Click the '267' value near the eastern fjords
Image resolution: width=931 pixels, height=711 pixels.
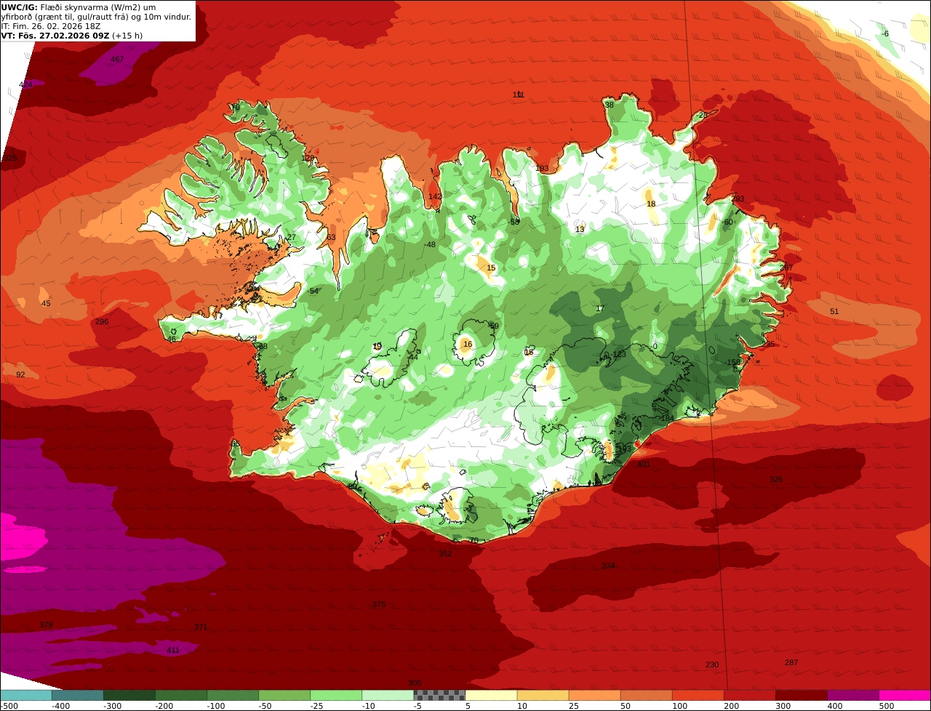coord(786,268)
